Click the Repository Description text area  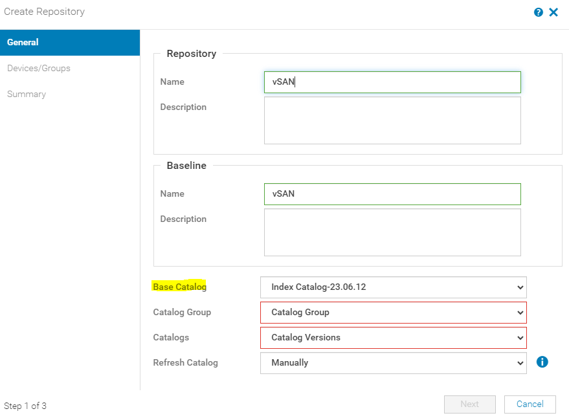(x=392, y=120)
